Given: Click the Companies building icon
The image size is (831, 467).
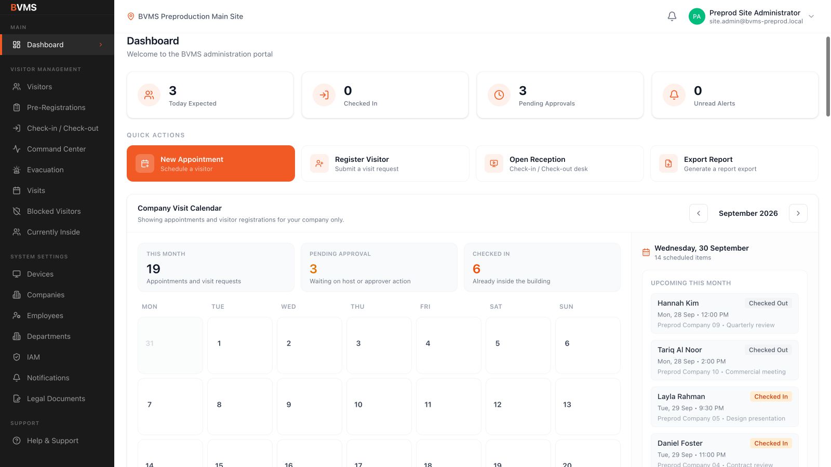Looking at the screenshot, I should pos(17,295).
